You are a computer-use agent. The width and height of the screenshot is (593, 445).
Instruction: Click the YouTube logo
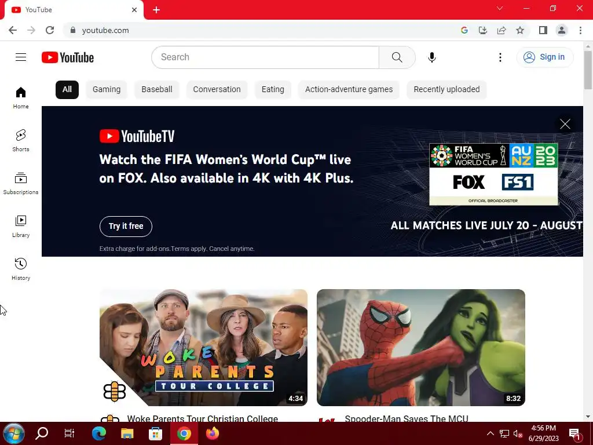tap(68, 57)
